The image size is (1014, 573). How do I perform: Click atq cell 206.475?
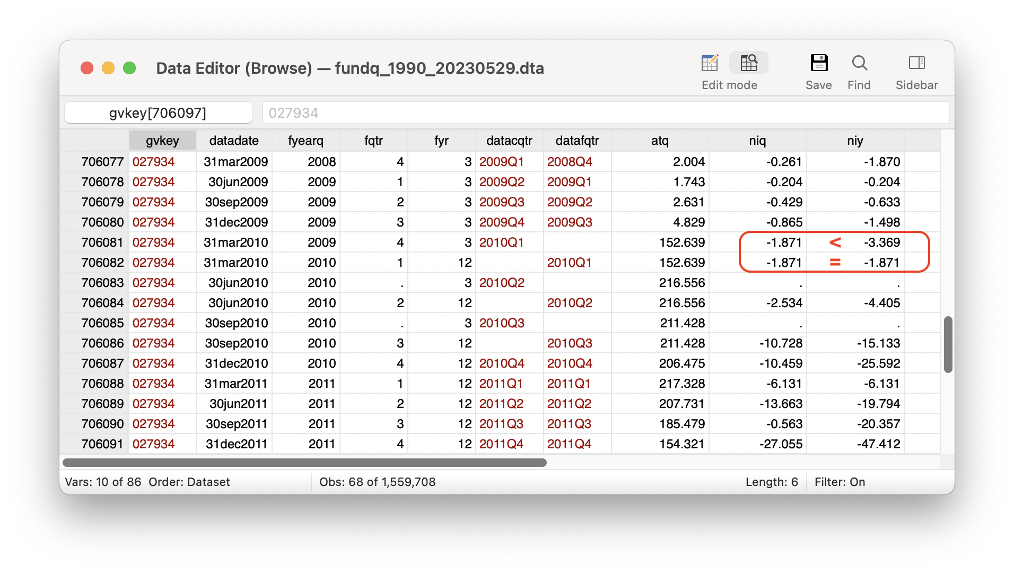[x=660, y=363]
